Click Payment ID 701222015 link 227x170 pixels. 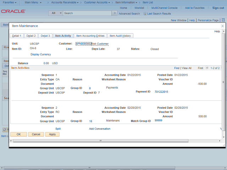[x=161, y=92]
